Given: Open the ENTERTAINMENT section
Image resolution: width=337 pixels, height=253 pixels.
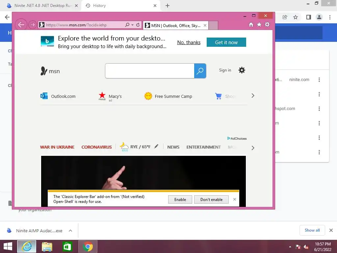Looking at the screenshot, I should tap(203, 147).
